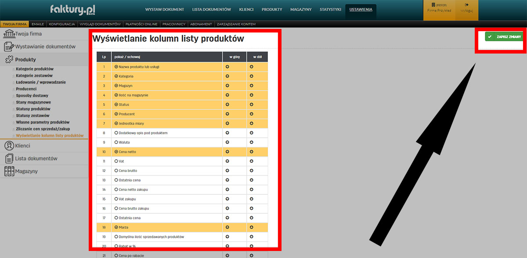Click the move-up arrow for Kategoria row
Viewport: 527px width, 258px height.
[x=227, y=76]
